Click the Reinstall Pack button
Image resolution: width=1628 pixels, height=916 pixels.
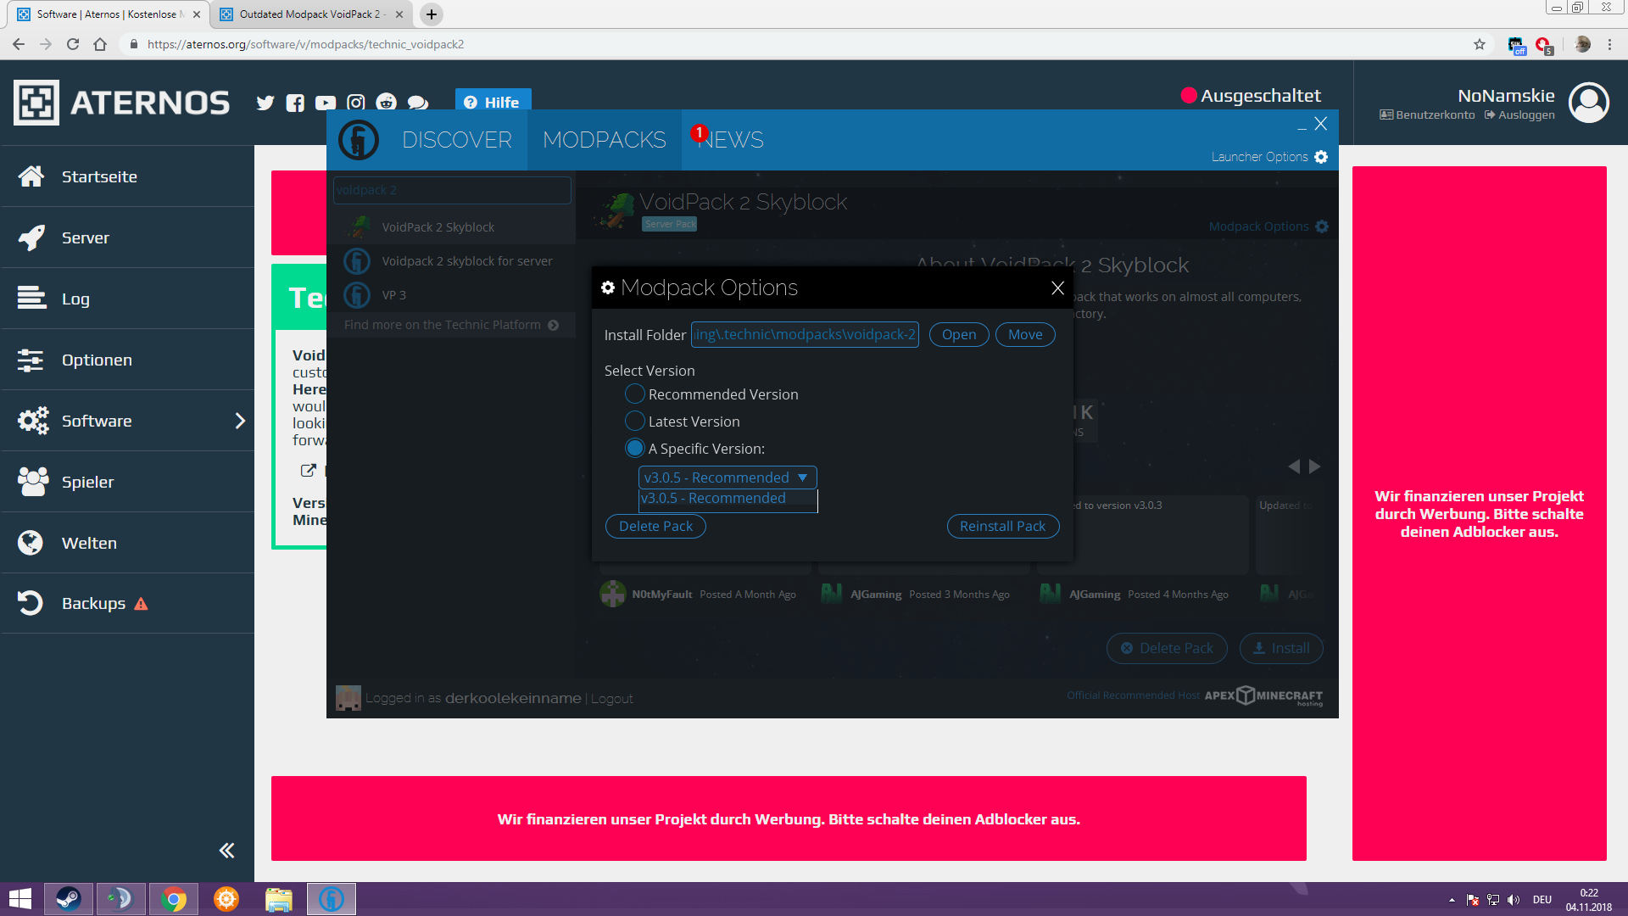tap(1002, 527)
